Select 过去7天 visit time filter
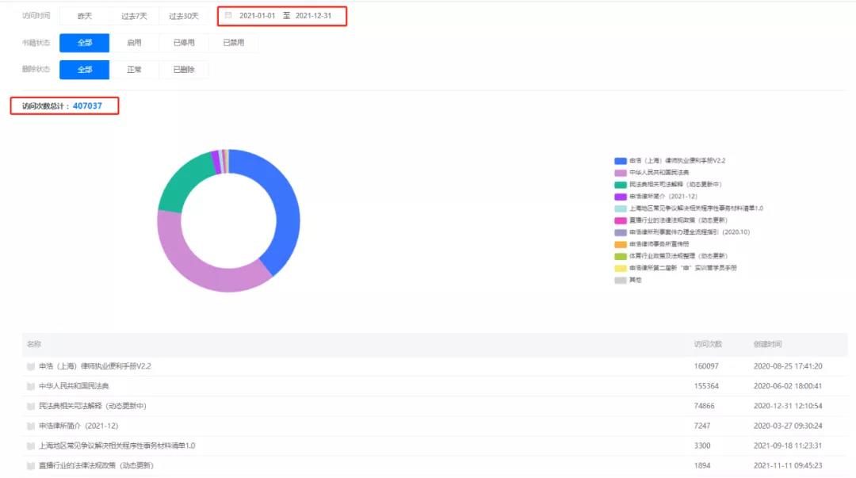The image size is (856, 478). [x=134, y=16]
